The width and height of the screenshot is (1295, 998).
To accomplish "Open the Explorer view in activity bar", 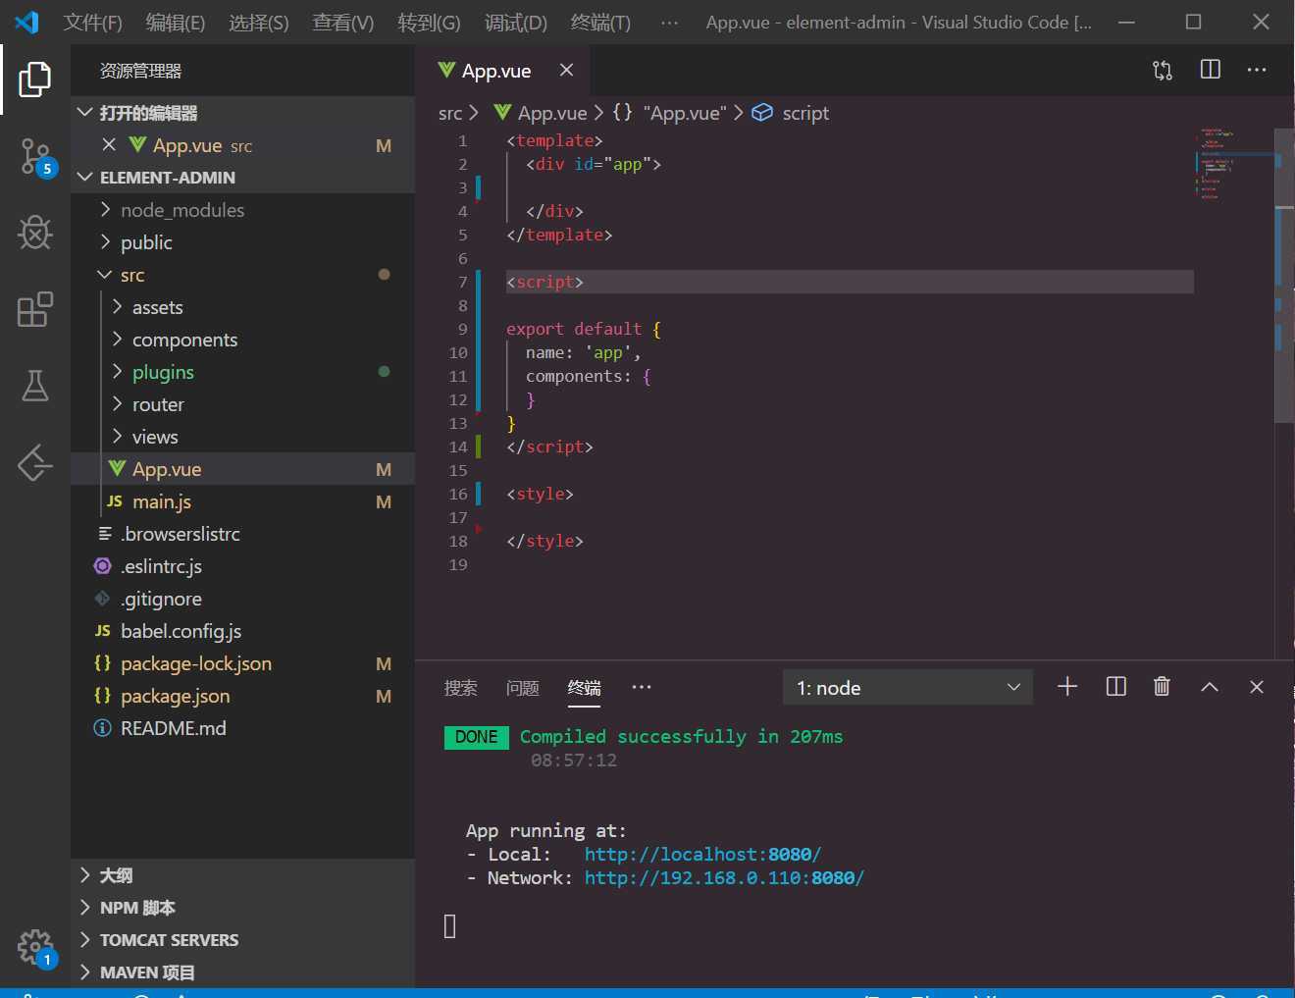I will click(x=35, y=79).
